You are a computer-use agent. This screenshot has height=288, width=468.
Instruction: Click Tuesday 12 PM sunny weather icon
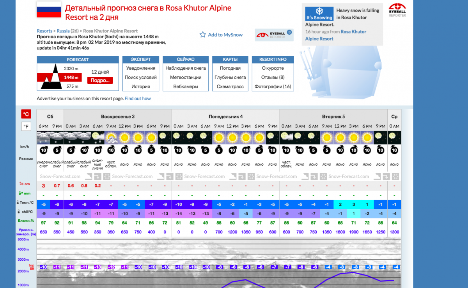coord(340,138)
